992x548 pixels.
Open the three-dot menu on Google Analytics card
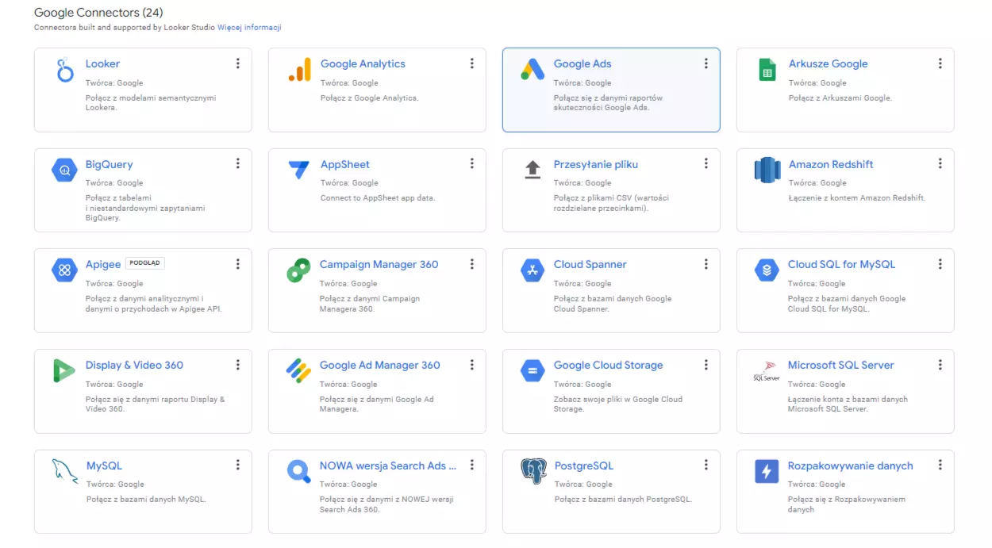472,63
